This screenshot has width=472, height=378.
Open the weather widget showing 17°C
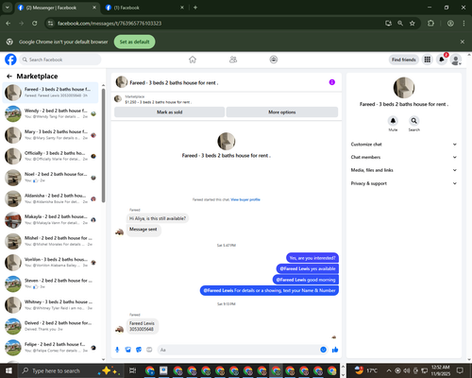[x=365, y=370]
